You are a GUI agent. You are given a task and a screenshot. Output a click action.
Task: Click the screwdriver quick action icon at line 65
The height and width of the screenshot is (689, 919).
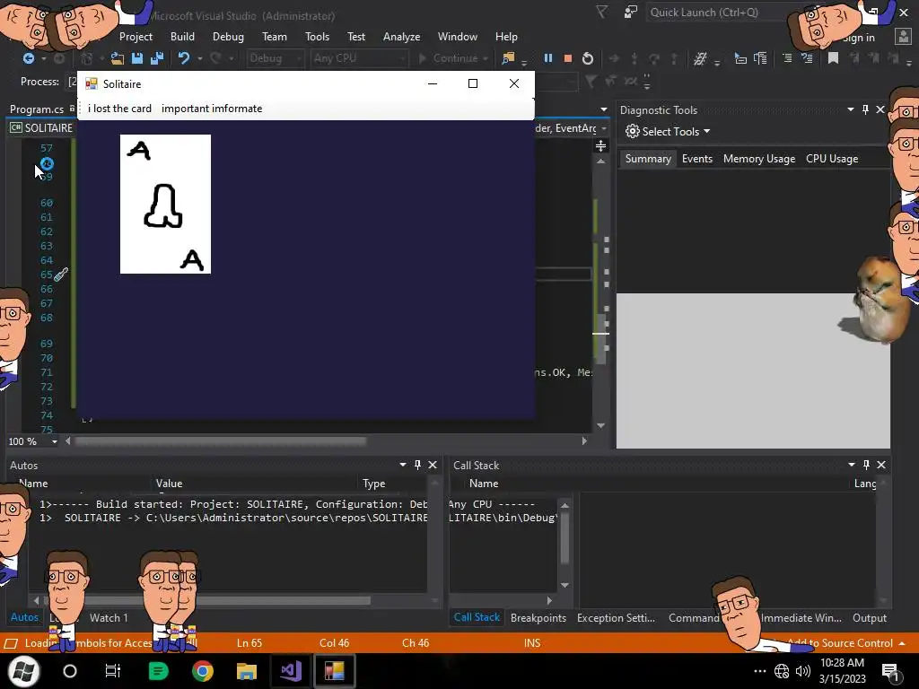tap(61, 274)
